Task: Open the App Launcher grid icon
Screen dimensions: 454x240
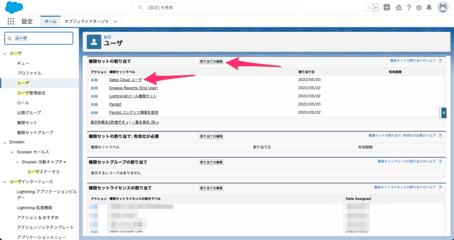Action: (x=11, y=21)
